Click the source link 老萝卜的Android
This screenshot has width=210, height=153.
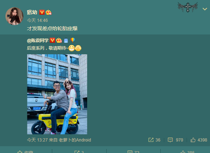point(75,140)
